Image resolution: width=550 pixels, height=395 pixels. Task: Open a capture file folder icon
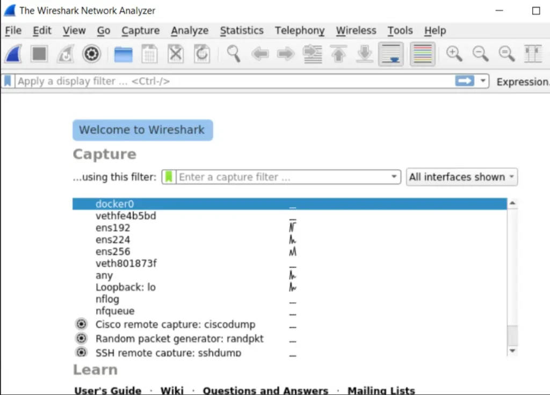click(124, 54)
